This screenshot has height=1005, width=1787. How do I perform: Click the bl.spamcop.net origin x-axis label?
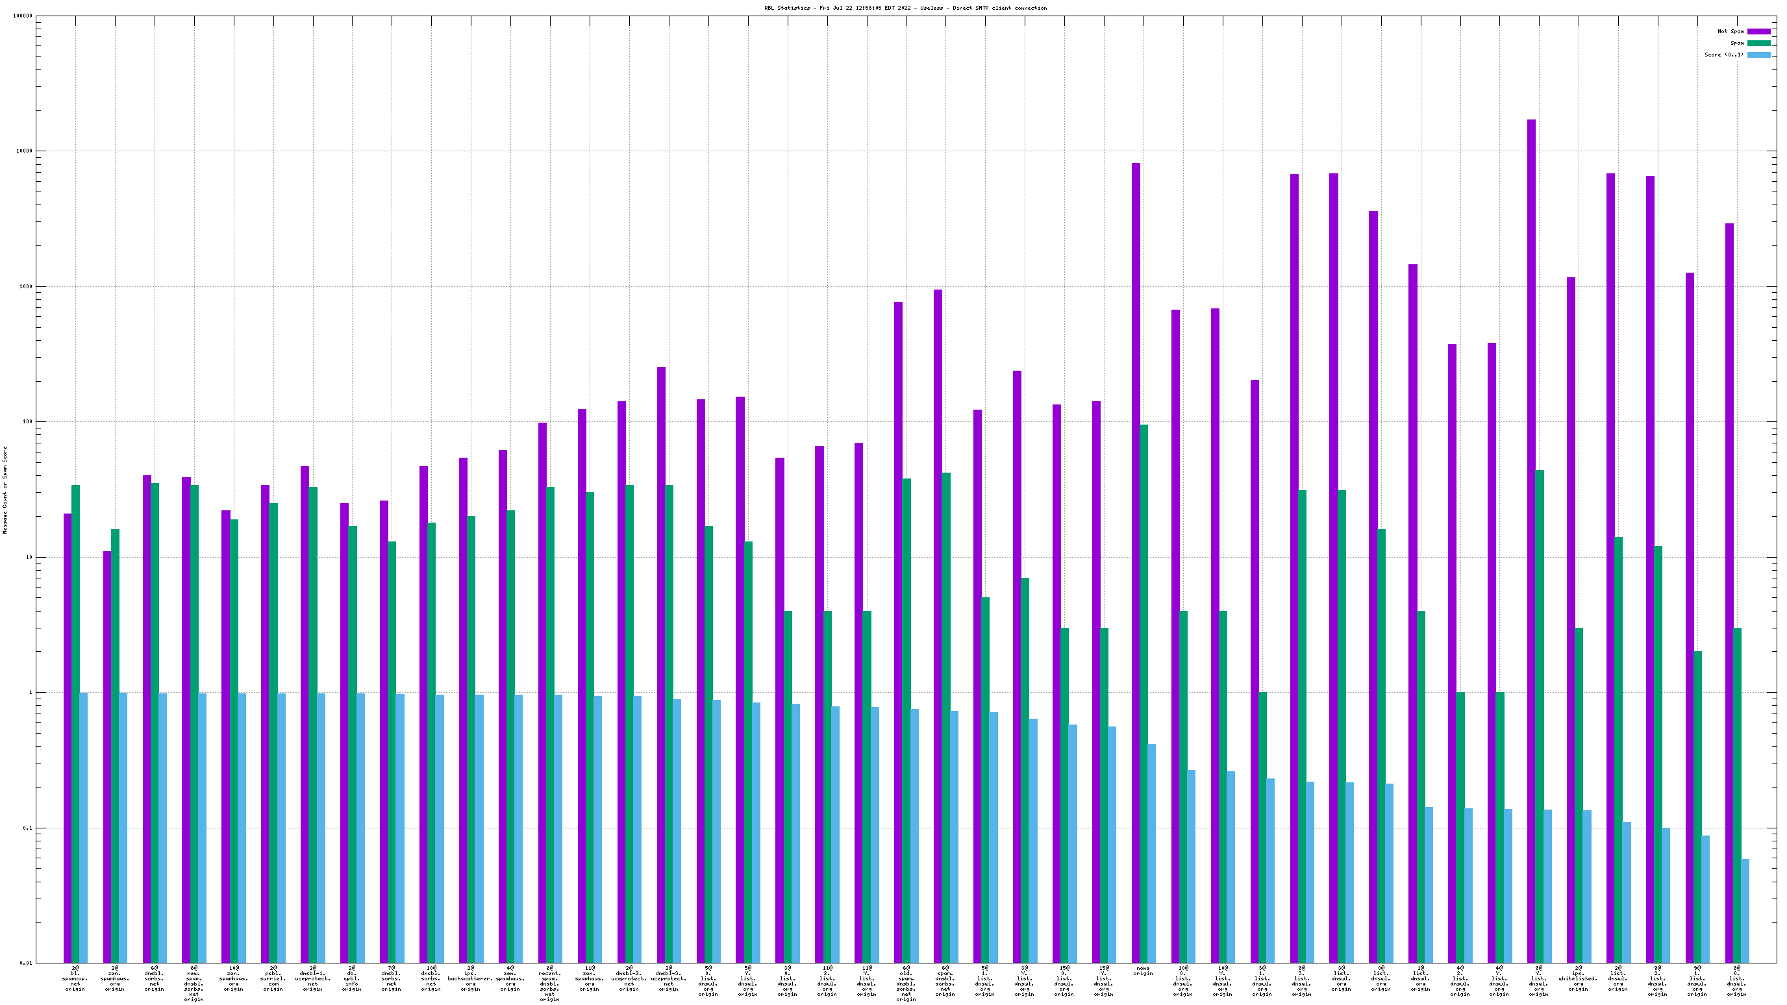[75, 978]
